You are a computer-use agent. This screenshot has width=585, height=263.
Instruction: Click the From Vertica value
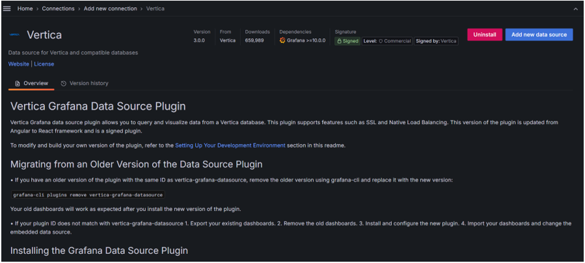click(x=228, y=41)
